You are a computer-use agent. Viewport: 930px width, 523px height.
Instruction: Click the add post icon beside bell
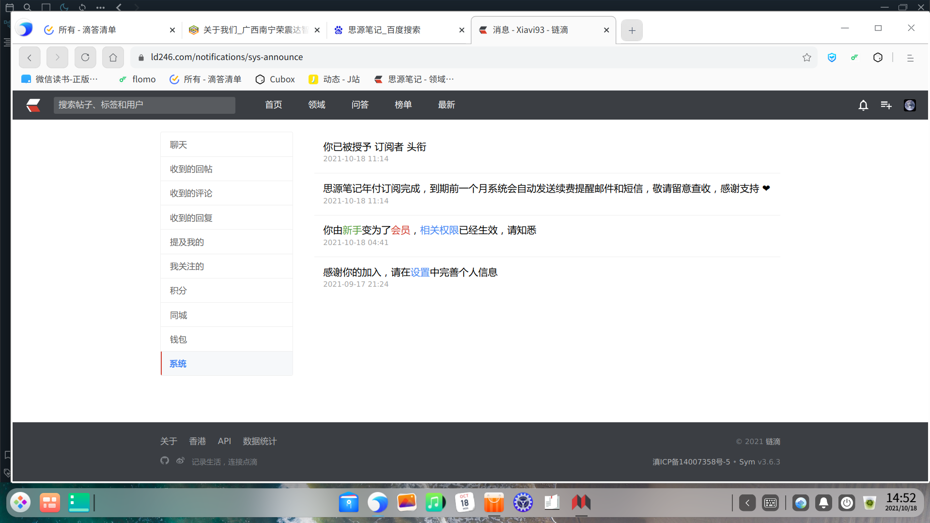[x=886, y=105]
